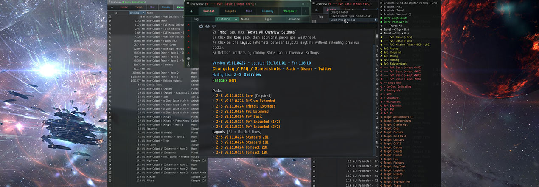Click the member list people icon
539x187 pixels.
pyautogui.click(x=208, y=26)
